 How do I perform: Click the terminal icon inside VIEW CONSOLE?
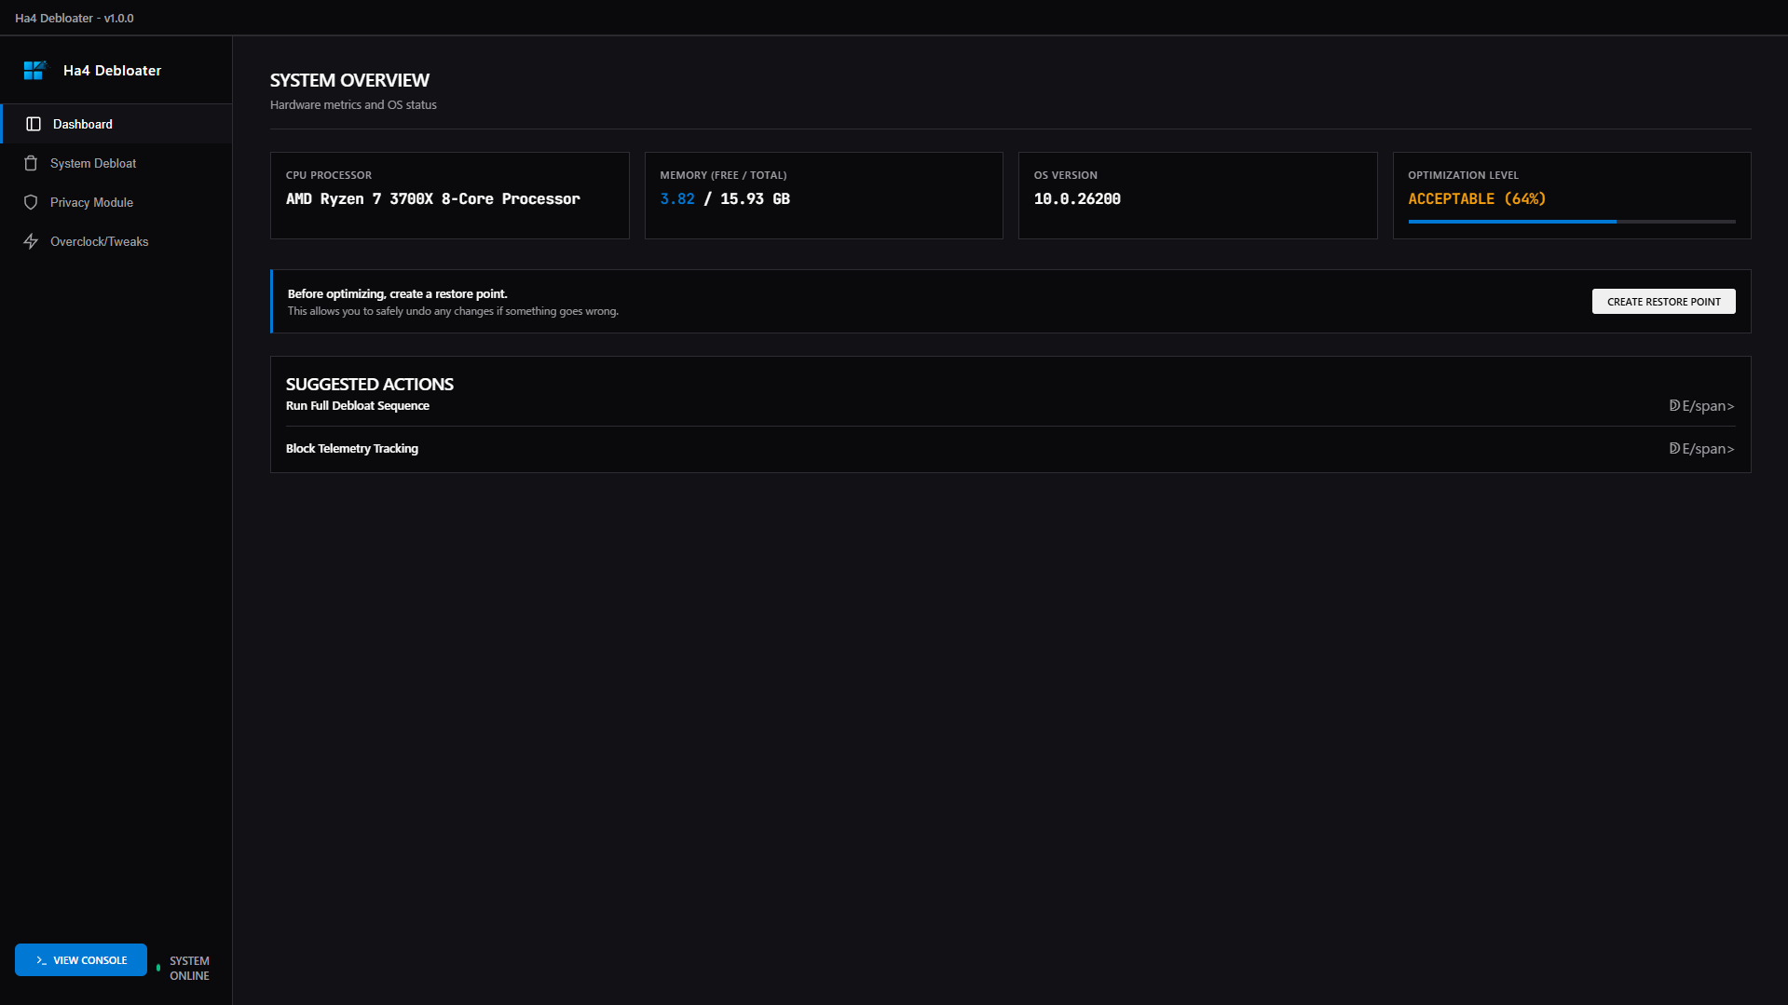tap(40, 959)
